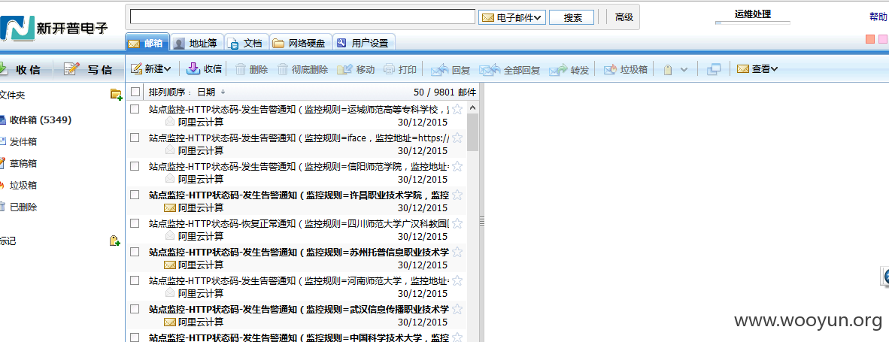This screenshot has width=889, height=342.
Task: Click the 搜索 search button
Action: 572,17
